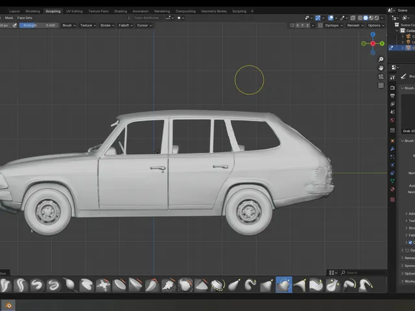Viewport: 415px width, 311px height.
Task: Click the blue Z axis on navigation gizmo
Action: (373, 34)
